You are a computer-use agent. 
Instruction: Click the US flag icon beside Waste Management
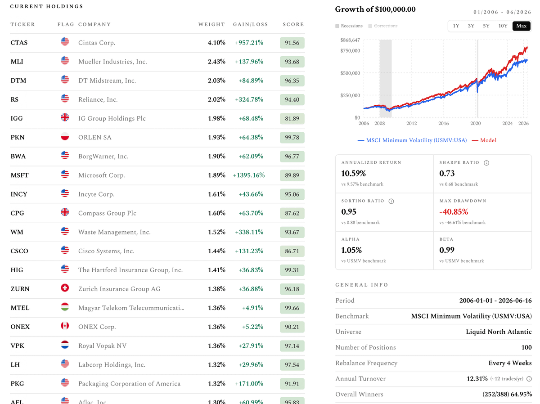65,231
